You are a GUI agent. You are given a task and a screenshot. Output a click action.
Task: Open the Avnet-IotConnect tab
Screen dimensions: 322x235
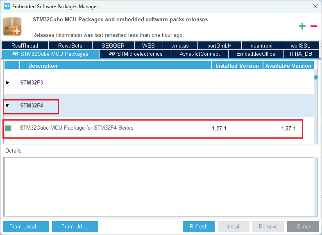click(200, 54)
